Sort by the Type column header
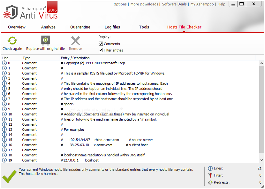 click(40, 58)
